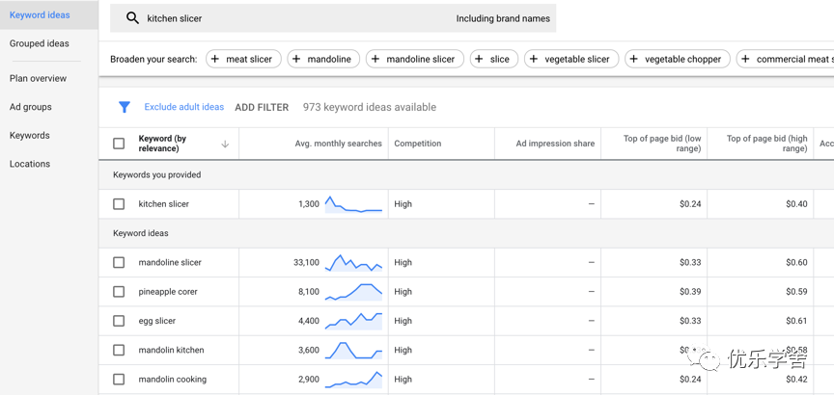Screen dimensions: 834x395
Task: Click Including brand names option
Action: coord(503,18)
